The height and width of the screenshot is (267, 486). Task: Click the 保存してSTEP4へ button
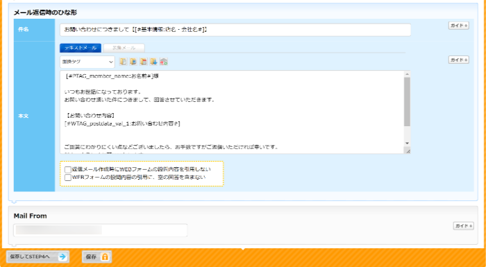click(37, 257)
